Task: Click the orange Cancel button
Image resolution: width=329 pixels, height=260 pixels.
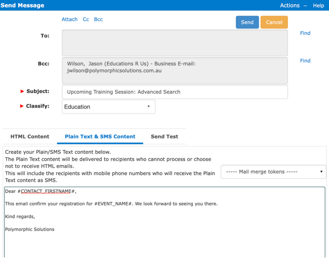Action: tap(274, 22)
